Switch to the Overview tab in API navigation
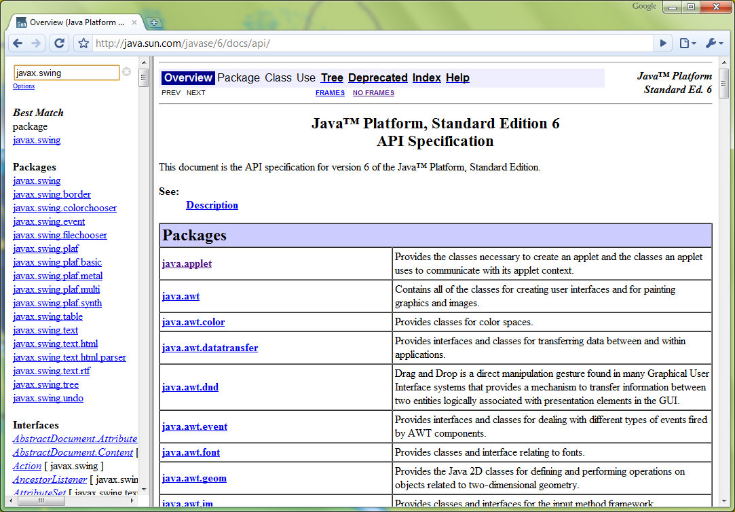 [x=188, y=77]
